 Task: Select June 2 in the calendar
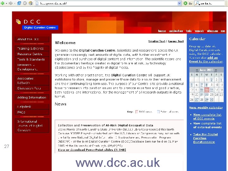click(212, 80)
